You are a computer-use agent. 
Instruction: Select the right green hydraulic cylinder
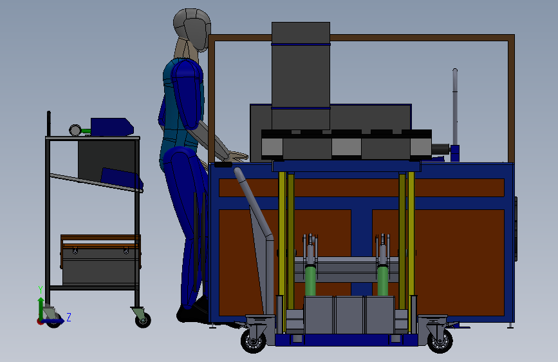[382, 281]
